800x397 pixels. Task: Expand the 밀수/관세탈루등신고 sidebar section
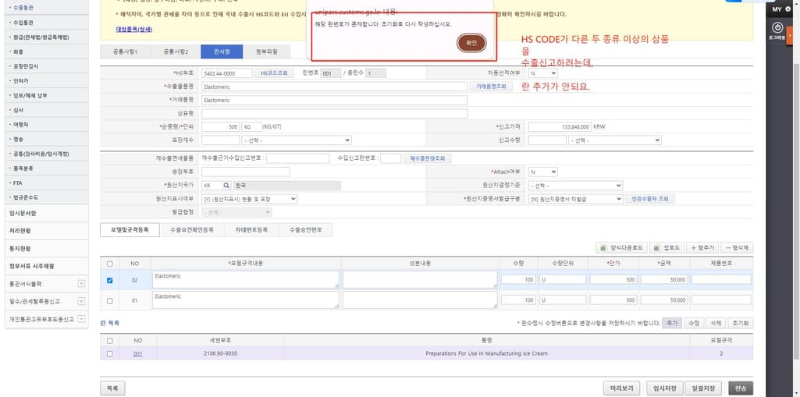pyautogui.click(x=82, y=301)
